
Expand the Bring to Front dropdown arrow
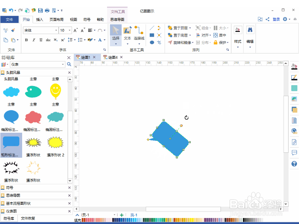pyautogui.click(x=190, y=28)
